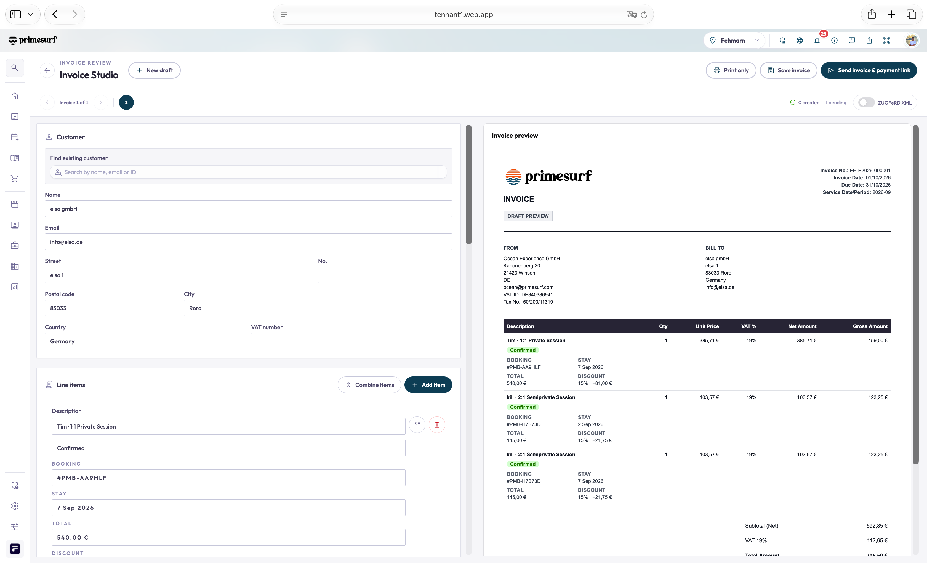Open the globe language icon
Viewport: 927px width, 563px height.
click(x=800, y=40)
